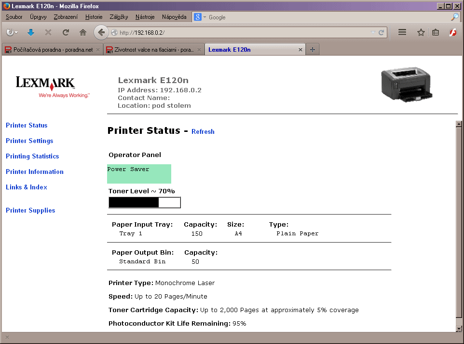The height and width of the screenshot is (344, 464).
Task: Open the Nástroje menu
Action: (x=145, y=17)
